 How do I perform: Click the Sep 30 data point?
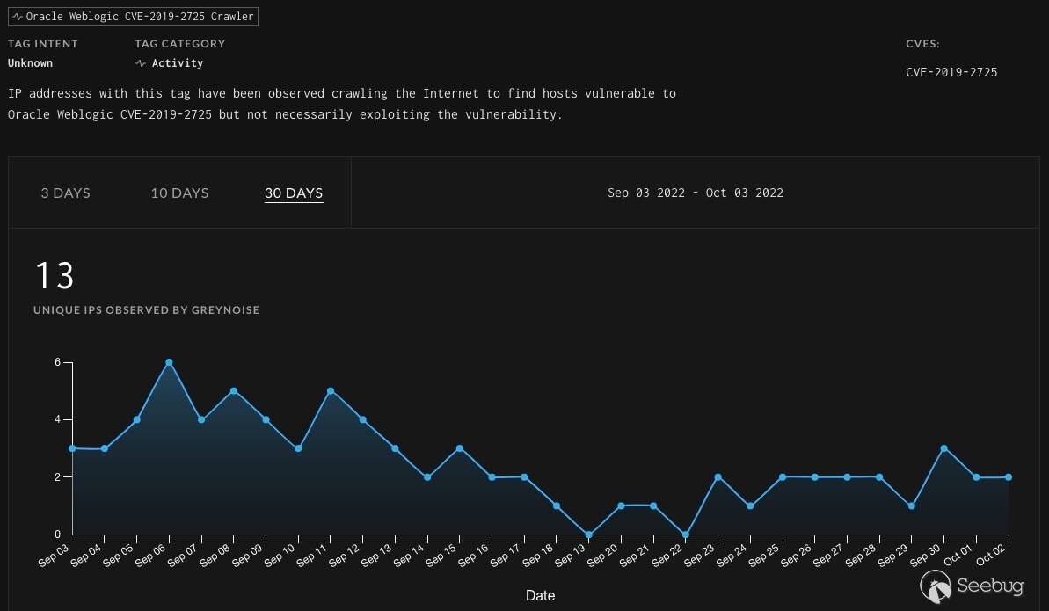pos(944,448)
